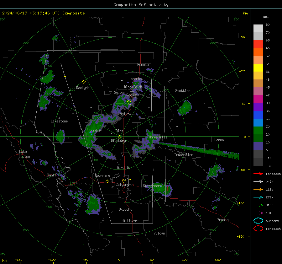Click the blue 36 dBZ color swatch
Viewport: 282px width, 264px height.
[258, 115]
